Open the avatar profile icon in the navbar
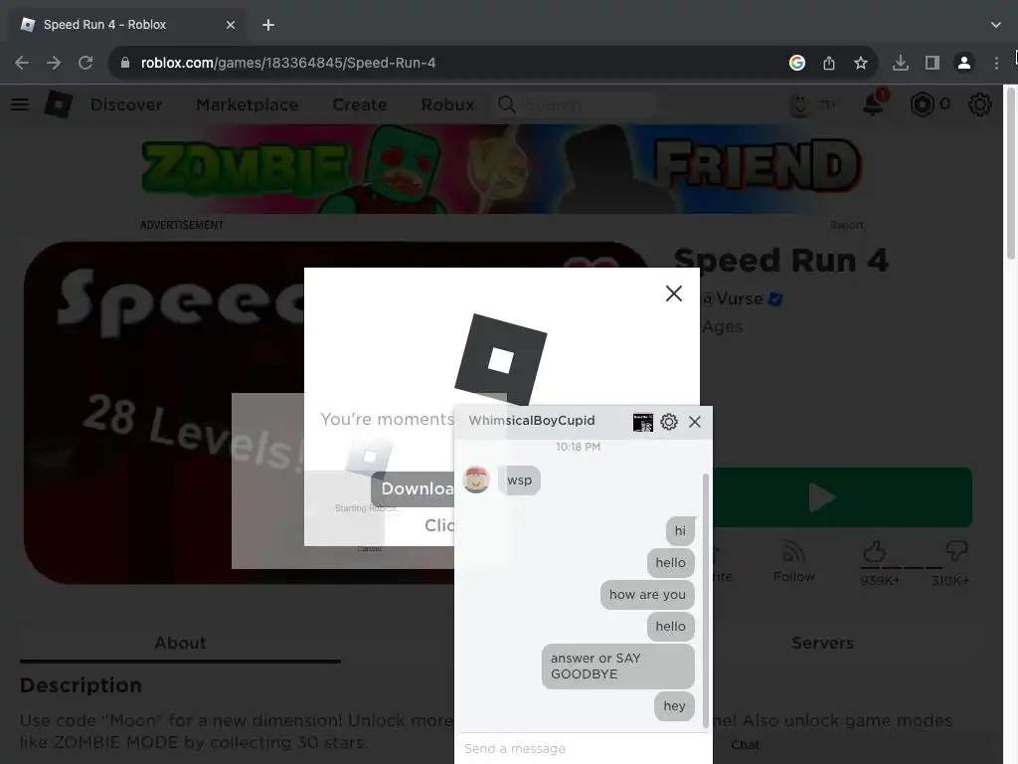The width and height of the screenshot is (1018, 764). (x=800, y=104)
